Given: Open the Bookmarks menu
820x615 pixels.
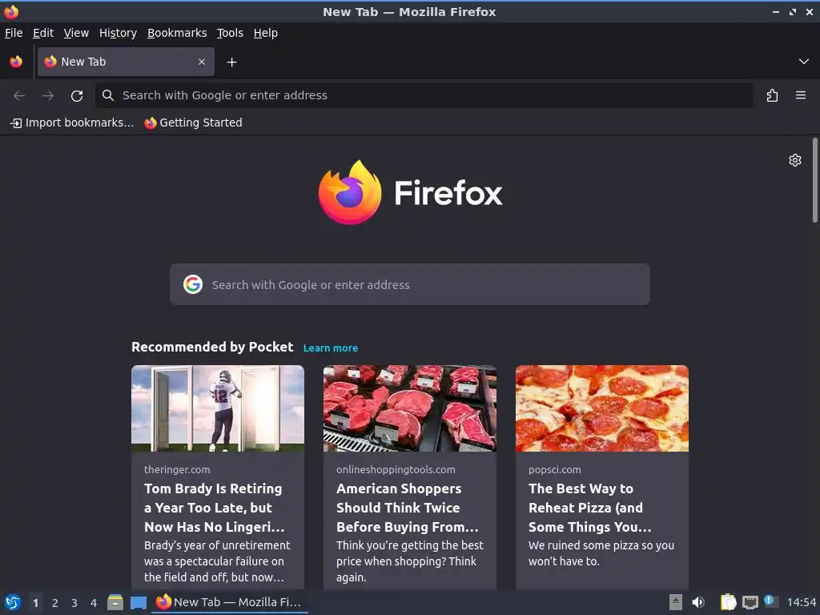Looking at the screenshot, I should [177, 33].
